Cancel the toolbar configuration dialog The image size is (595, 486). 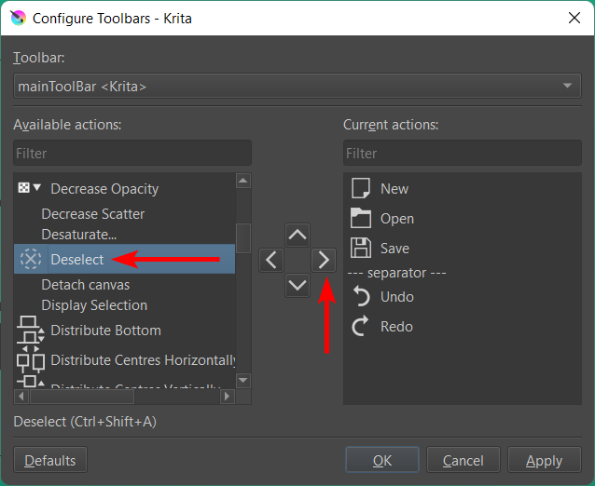click(x=463, y=460)
